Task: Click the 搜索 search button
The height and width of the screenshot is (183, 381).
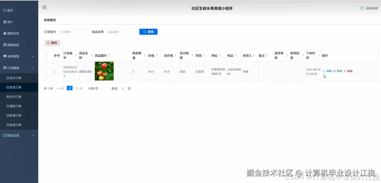Action: click(x=148, y=32)
